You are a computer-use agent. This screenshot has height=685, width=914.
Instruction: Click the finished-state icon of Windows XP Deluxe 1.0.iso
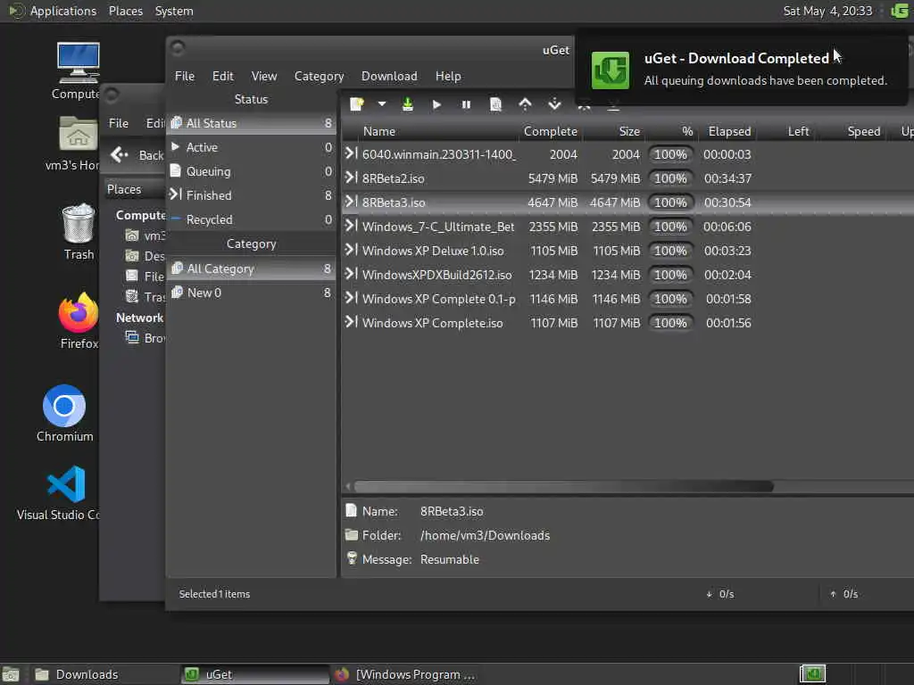click(351, 250)
